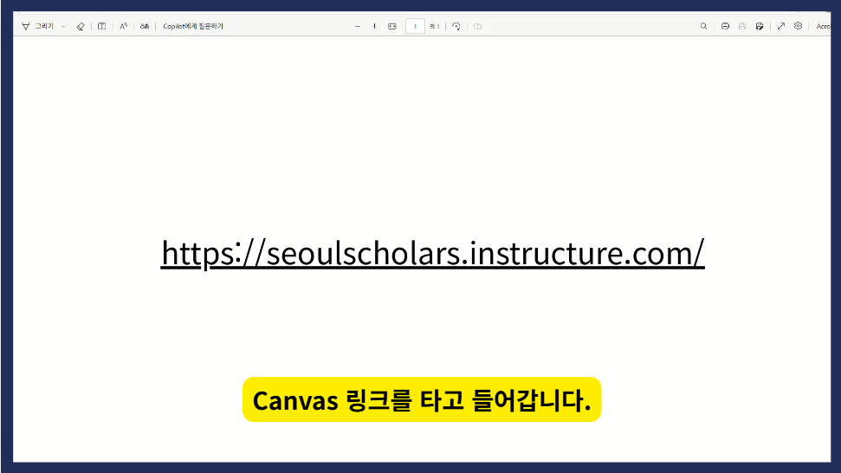Rotate the PDF page
Viewport: 841px width, 473px height.
[x=456, y=27]
